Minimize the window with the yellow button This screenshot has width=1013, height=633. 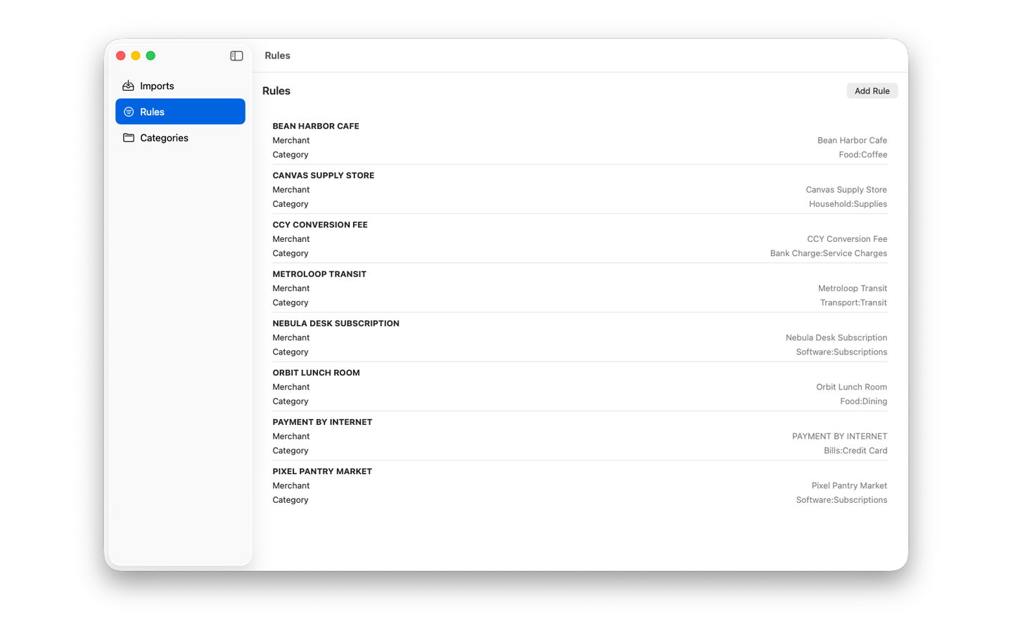[x=136, y=56]
